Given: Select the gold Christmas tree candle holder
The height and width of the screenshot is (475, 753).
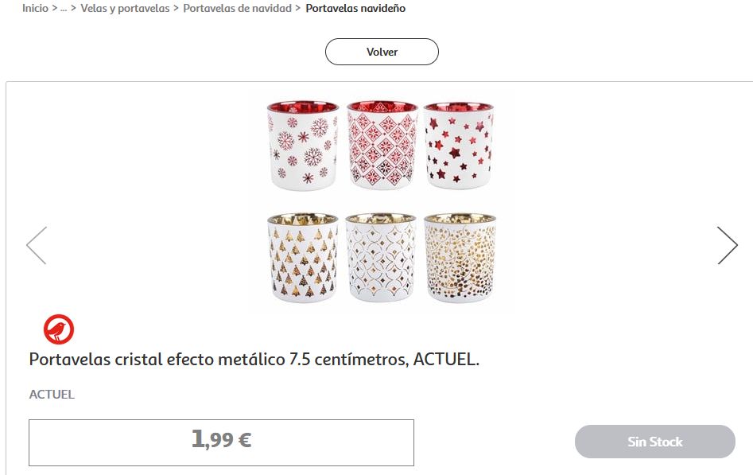Looking at the screenshot, I should point(303,259).
